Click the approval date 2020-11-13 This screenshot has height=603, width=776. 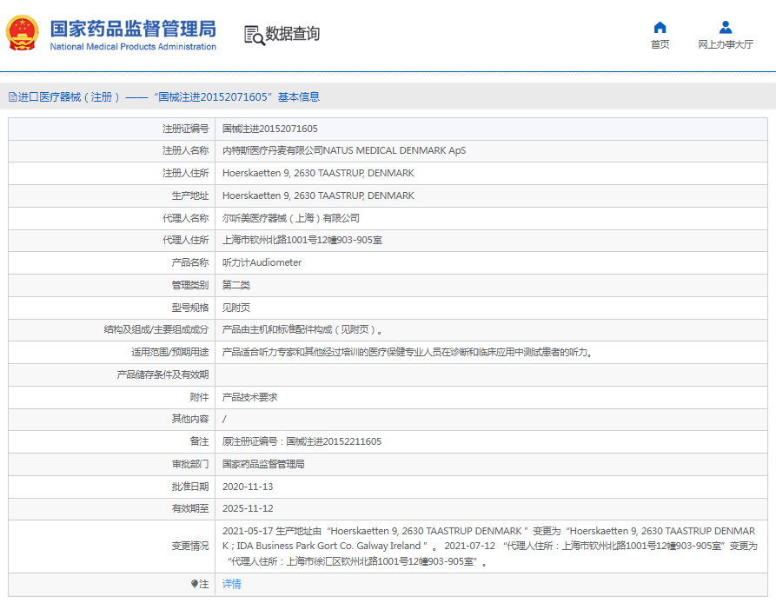coord(248,487)
